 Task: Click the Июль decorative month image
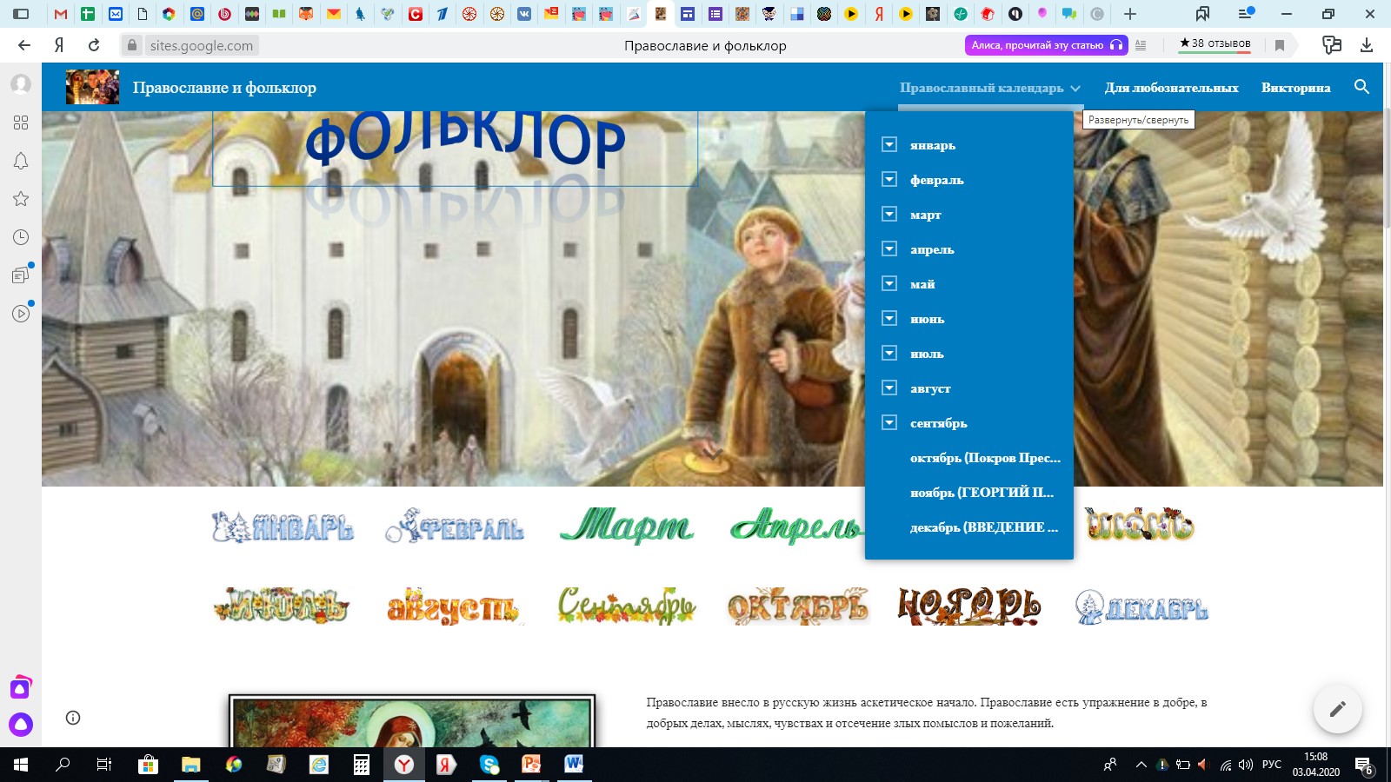coord(281,605)
